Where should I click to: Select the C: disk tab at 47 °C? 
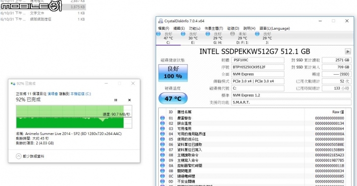pyautogui.click(x=168, y=38)
